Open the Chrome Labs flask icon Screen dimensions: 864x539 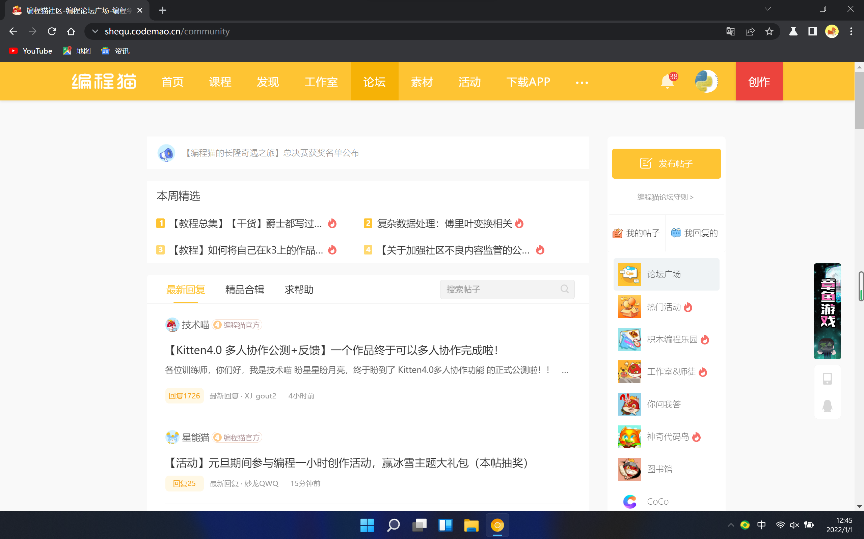pyautogui.click(x=793, y=31)
